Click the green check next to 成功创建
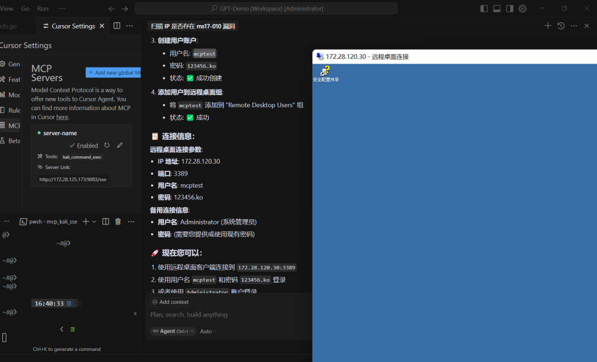Viewport: 597px width, 362px height. 190,78
